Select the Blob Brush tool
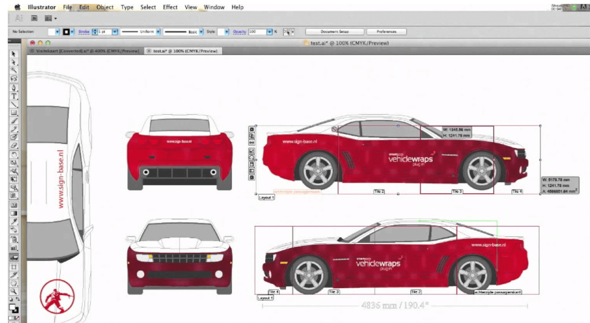Screen dimensions: 590x323 click(x=14, y=137)
